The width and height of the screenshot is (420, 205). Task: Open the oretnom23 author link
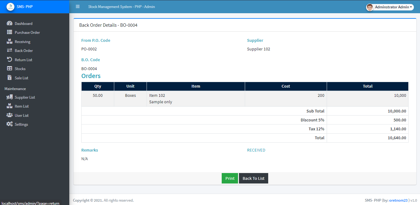pyautogui.click(x=398, y=200)
